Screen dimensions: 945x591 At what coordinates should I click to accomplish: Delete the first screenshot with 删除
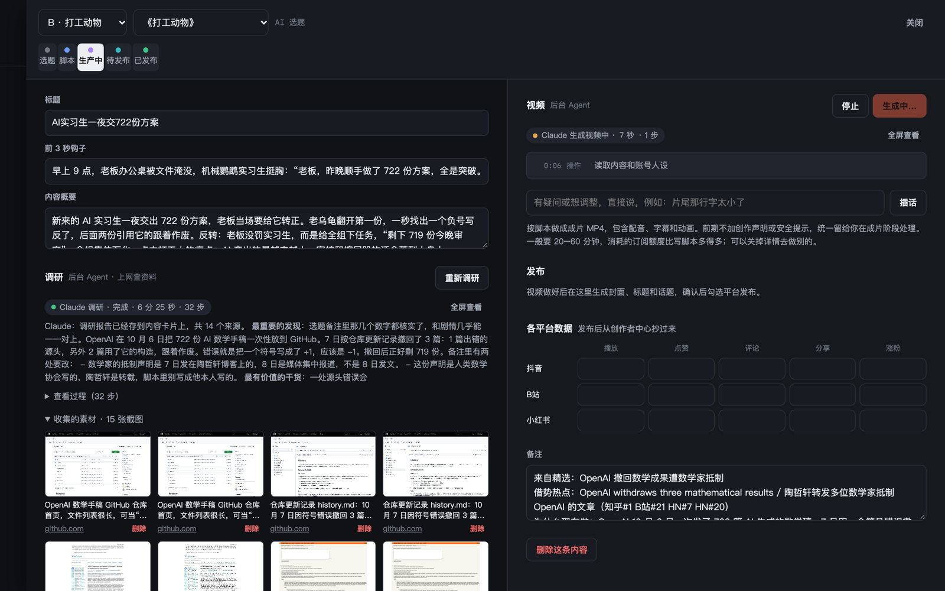(139, 529)
